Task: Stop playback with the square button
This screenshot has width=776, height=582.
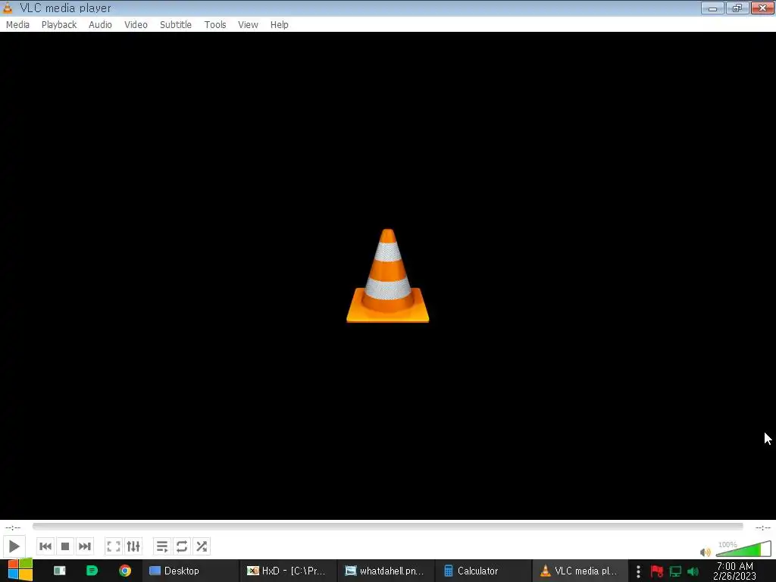Action: [x=65, y=546]
